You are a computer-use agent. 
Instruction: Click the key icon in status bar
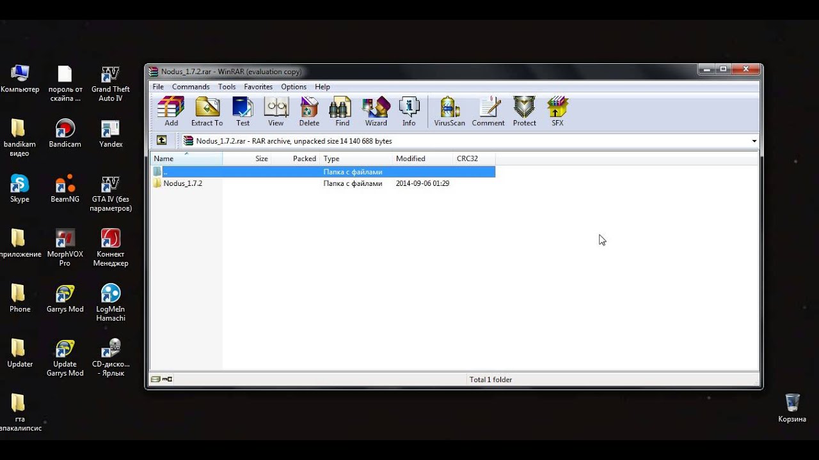coord(168,379)
